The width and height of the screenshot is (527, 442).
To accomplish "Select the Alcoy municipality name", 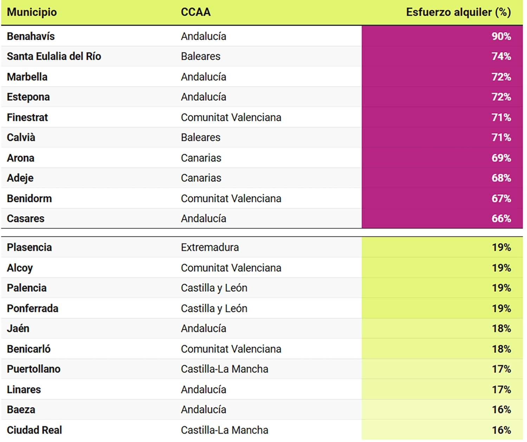I will click(20, 268).
